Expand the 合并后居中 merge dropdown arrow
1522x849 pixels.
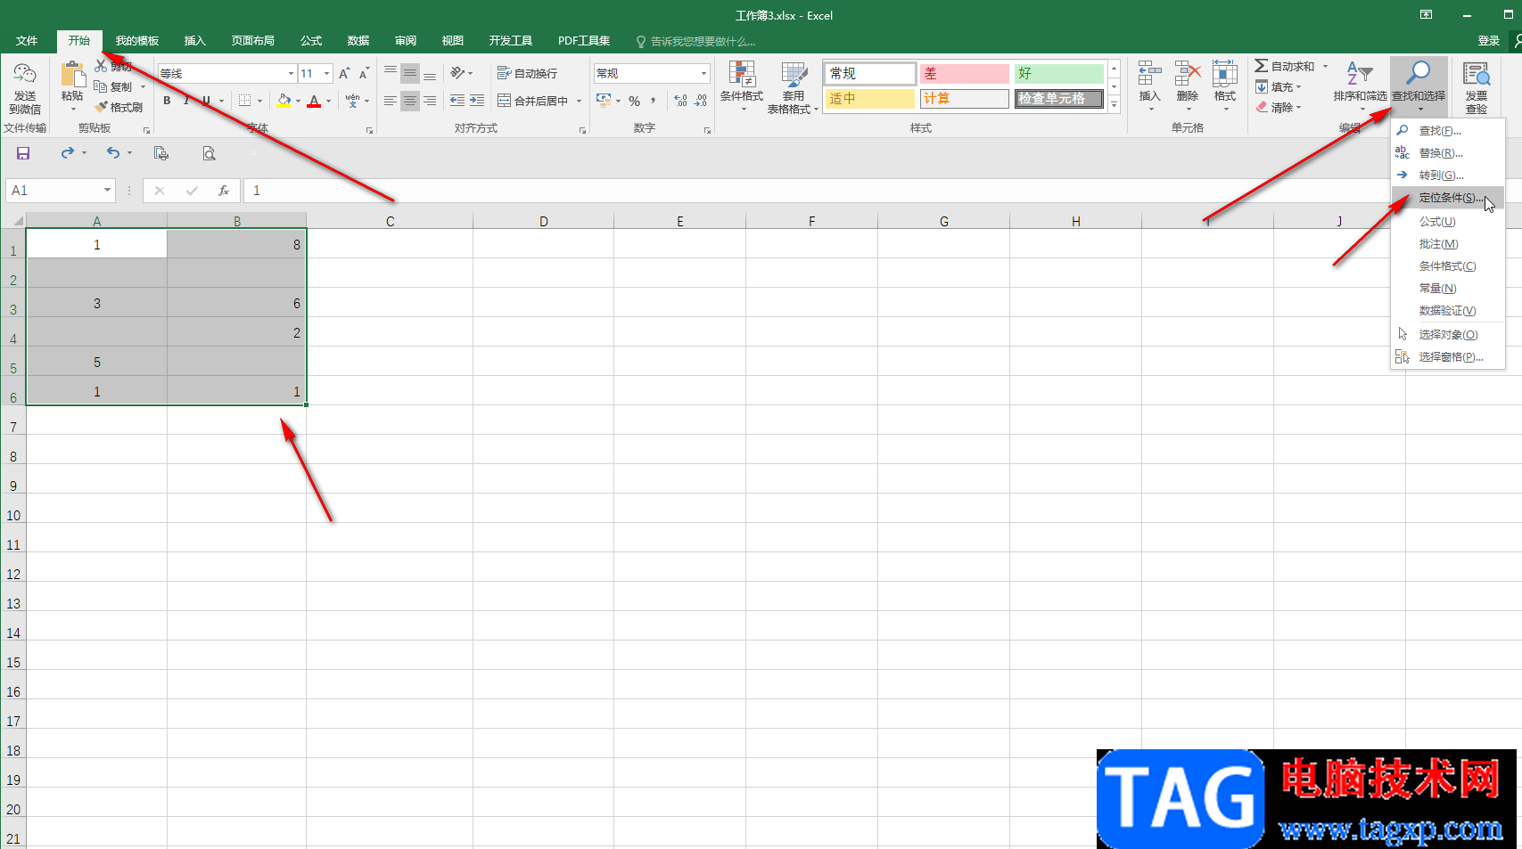tap(579, 101)
